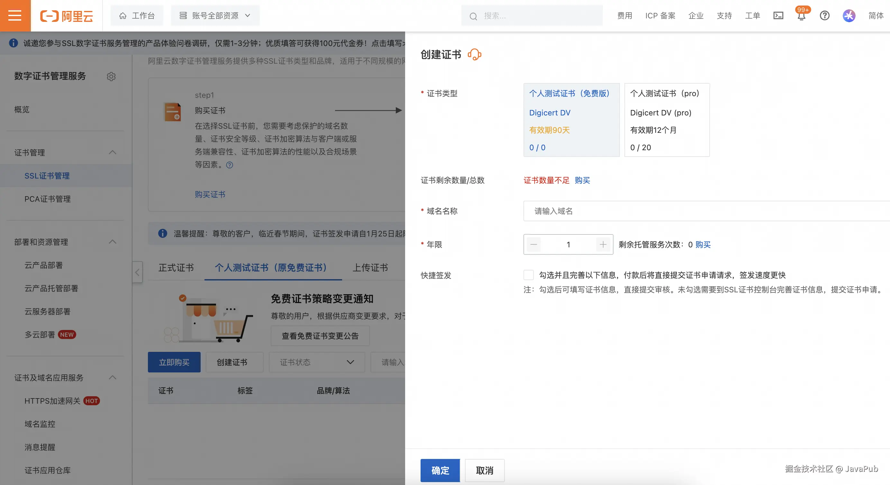
Task: Open the notifications bell icon
Action: [x=802, y=16]
